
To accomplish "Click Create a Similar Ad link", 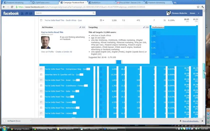I will coord(64,52).
